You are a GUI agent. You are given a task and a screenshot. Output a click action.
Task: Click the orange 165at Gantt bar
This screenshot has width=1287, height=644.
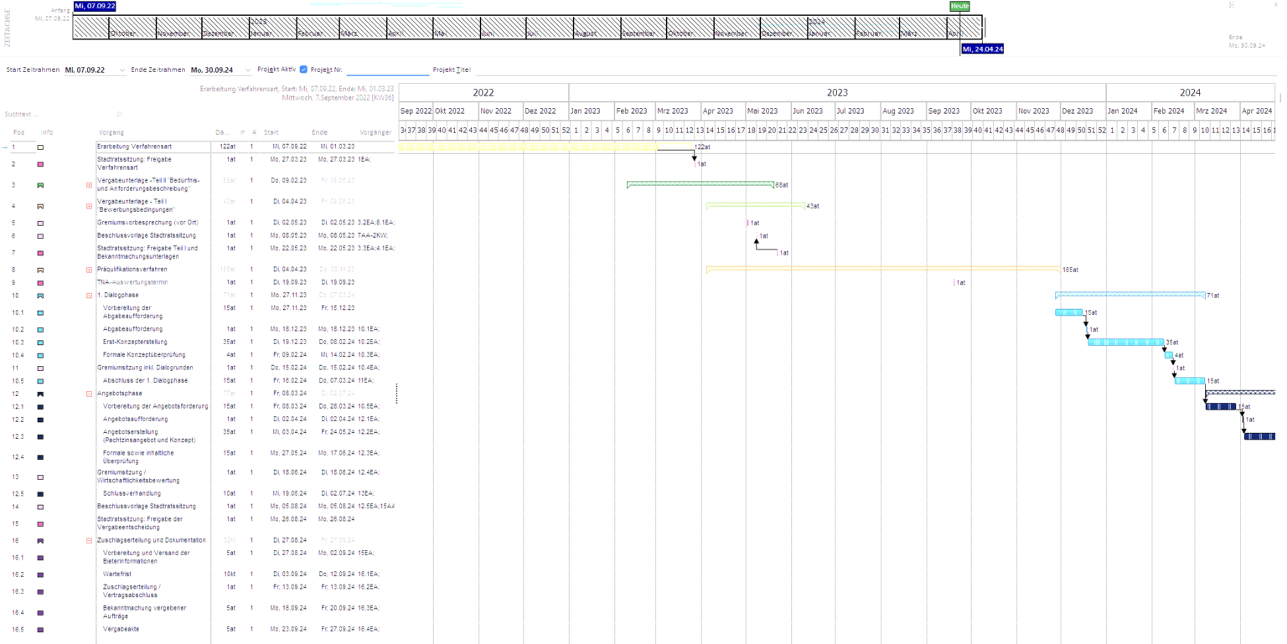(x=883, y=270)
